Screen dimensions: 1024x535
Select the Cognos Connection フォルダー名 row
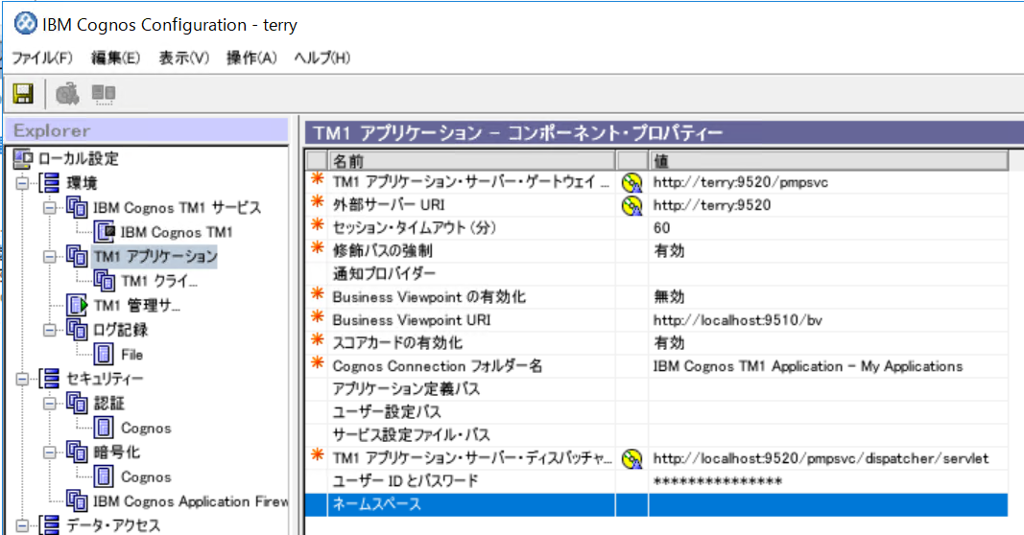[656, 366]
